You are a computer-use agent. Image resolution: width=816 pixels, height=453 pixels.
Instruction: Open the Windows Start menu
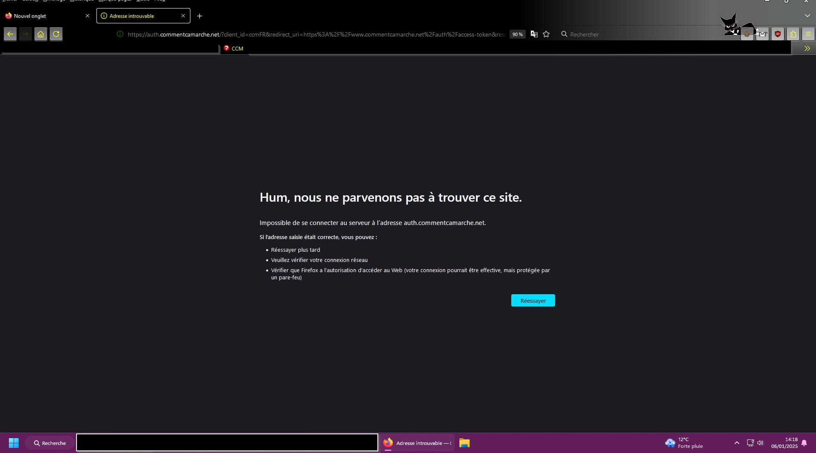tap(14, 443)
